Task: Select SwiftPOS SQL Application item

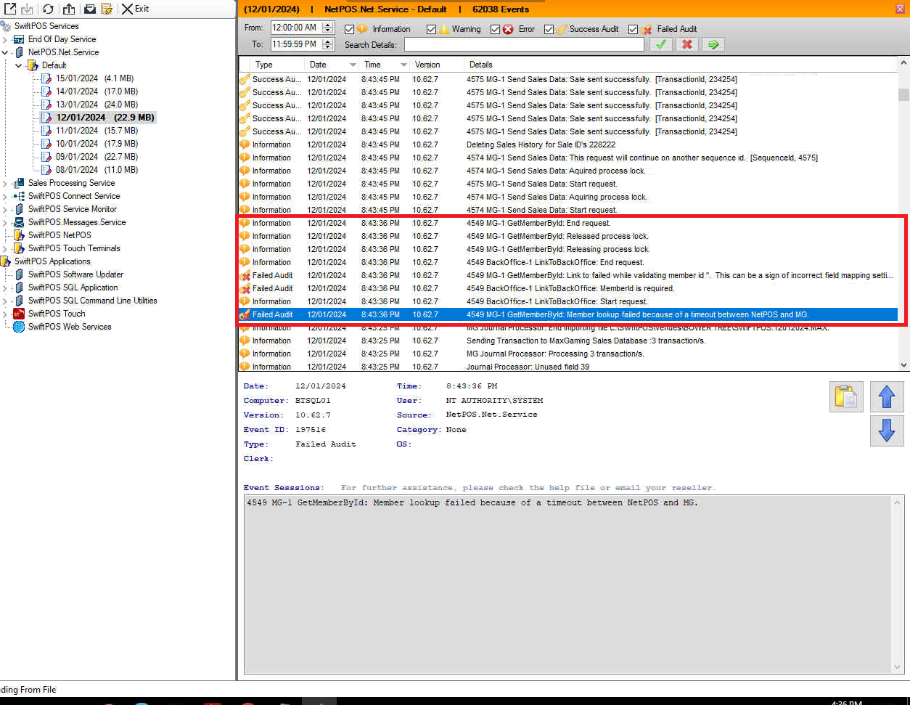Action: [73, 288]
